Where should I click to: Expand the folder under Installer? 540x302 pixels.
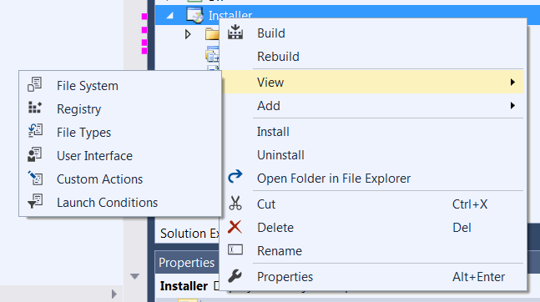[x=188, y=34]
